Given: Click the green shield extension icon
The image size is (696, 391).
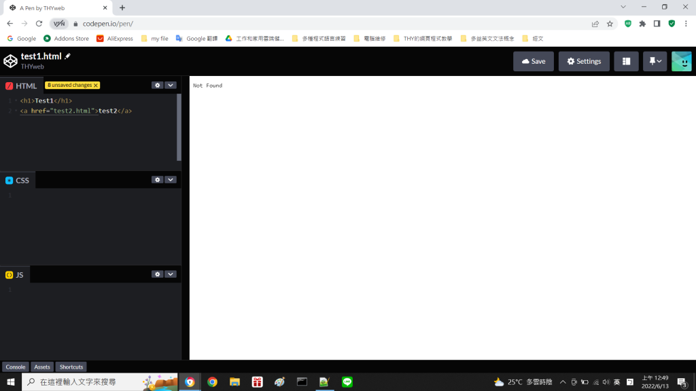Looking at the screenshot, I should [x=672, y=24].
